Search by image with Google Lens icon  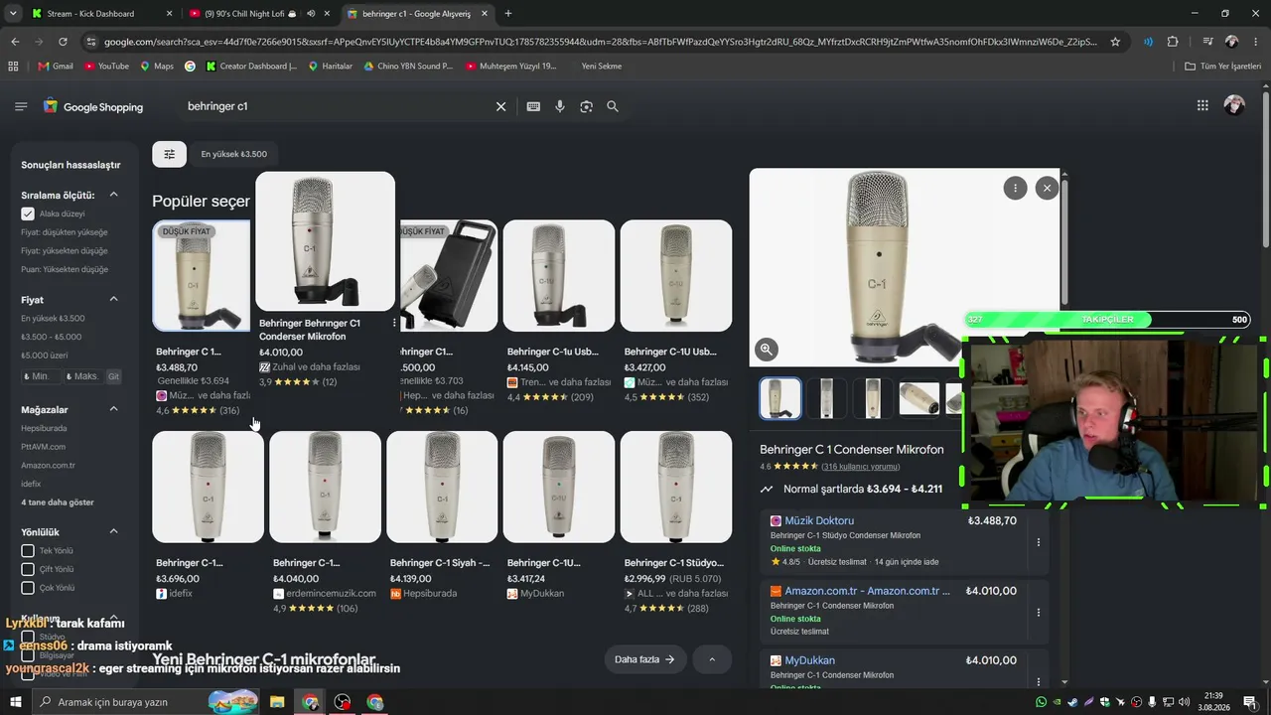coord(586,106)
